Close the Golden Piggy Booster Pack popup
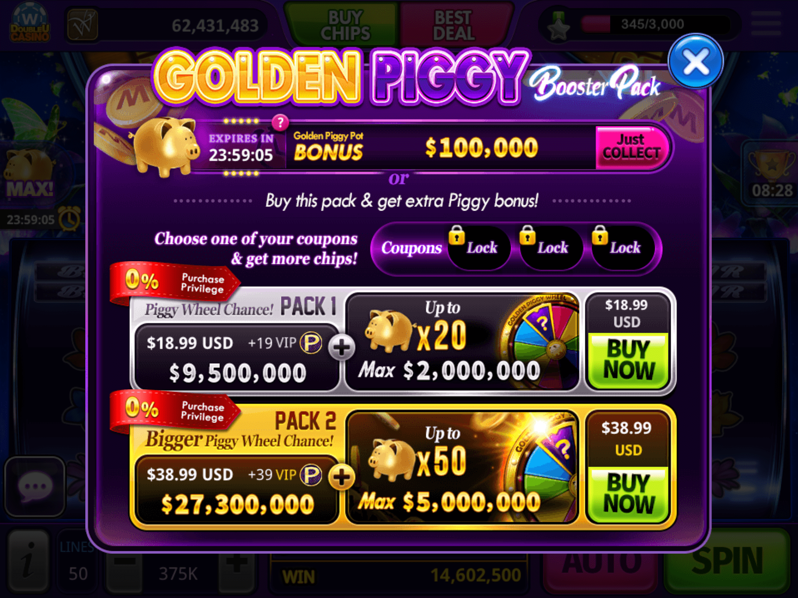 (x=696, y=62)
